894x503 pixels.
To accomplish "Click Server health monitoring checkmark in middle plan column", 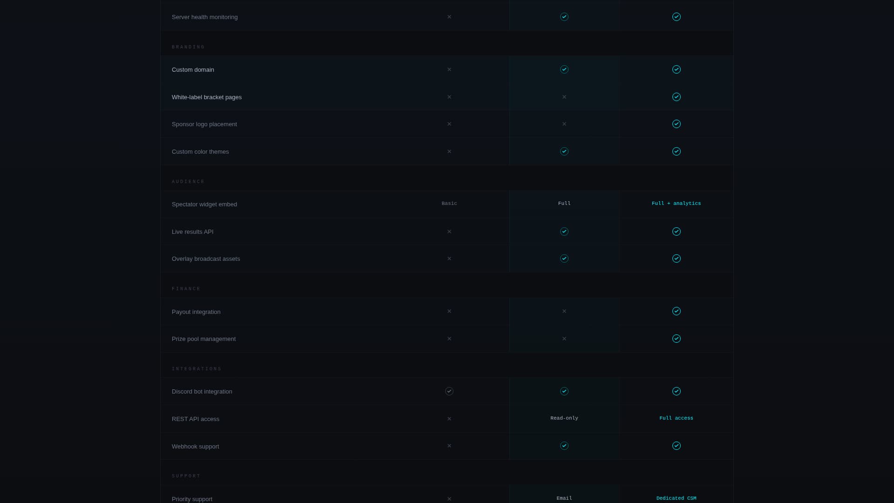I will coord(564,17).
